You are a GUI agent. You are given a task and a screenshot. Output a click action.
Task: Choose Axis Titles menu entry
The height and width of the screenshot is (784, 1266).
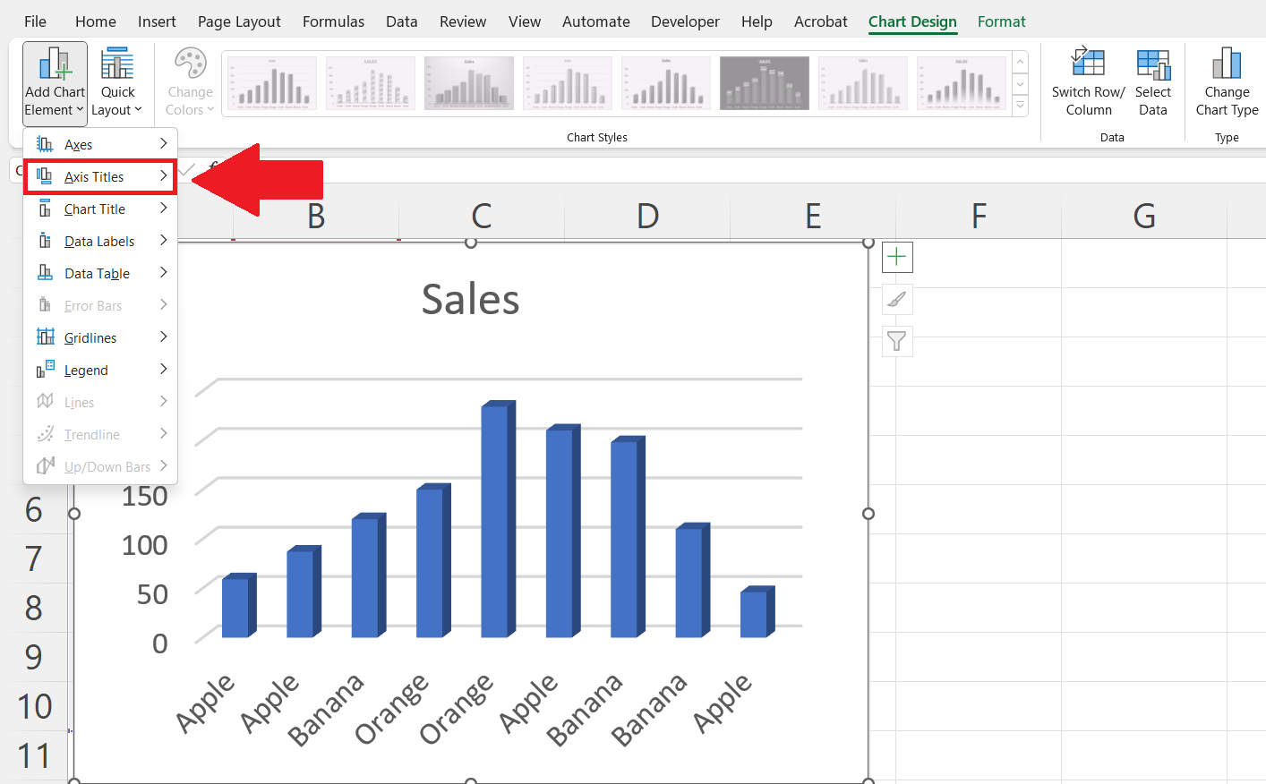[100, 176]
